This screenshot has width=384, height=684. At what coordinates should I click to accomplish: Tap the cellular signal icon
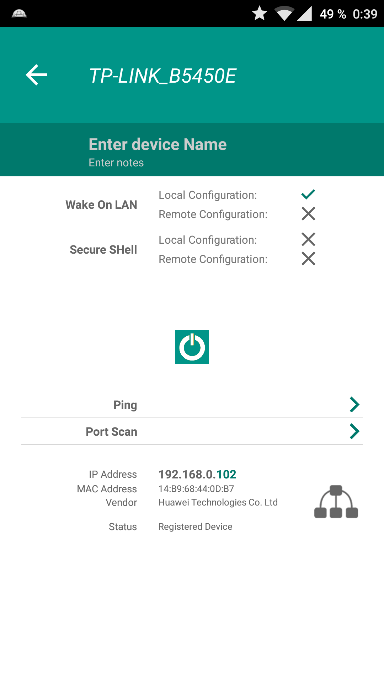304,14
